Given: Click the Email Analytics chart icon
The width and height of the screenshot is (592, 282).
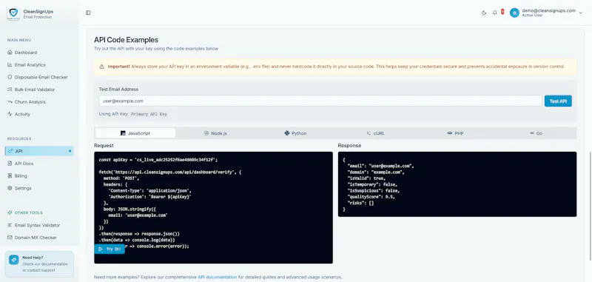Looking at the screenshot, I should 10,65.
